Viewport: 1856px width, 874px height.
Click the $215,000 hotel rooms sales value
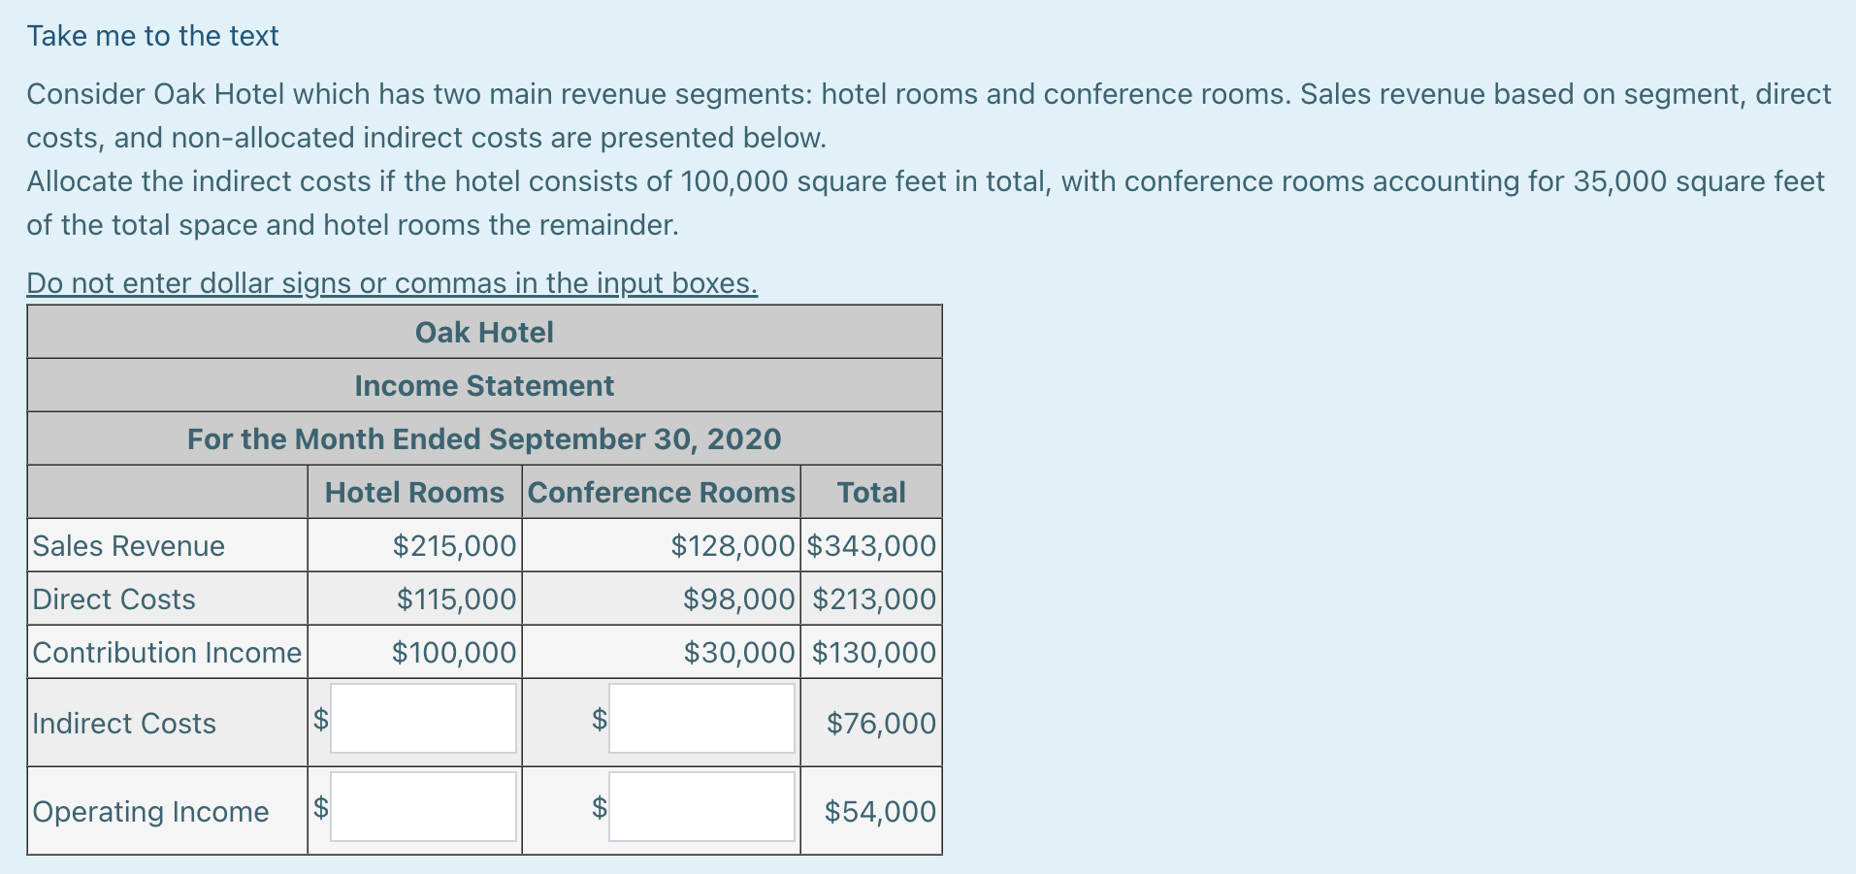pos(454,546)
